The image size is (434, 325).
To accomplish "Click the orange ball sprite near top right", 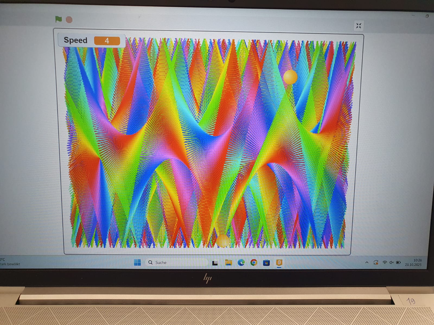I will coord(290,77).
